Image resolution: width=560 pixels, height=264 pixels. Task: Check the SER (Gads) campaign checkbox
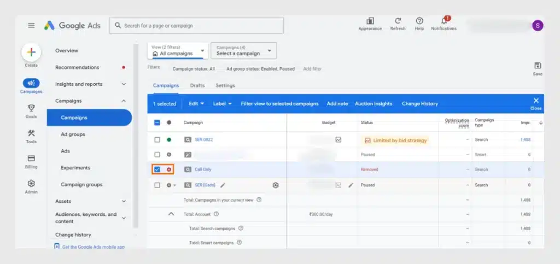[x=157, y=185]
